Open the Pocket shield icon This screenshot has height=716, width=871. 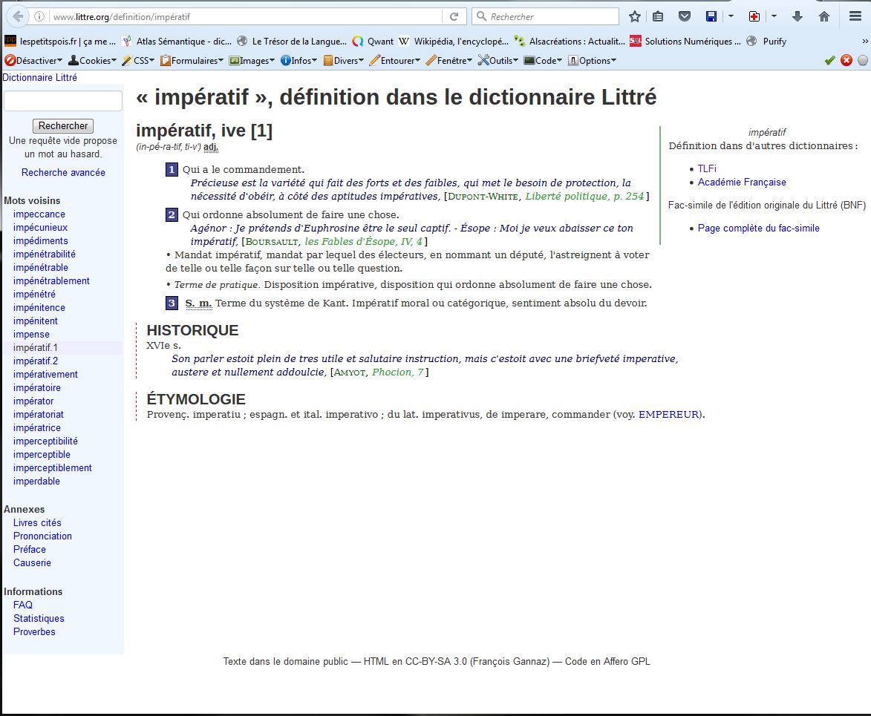point(685,16)
